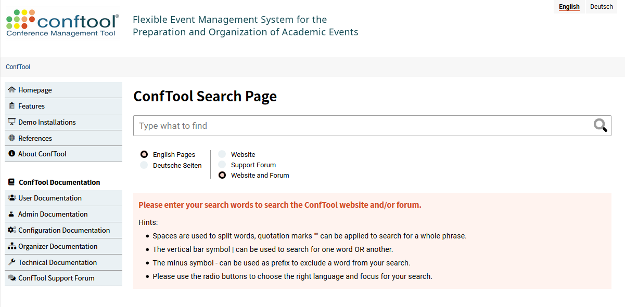Open the Homepage menu item
625x307 pixels.
click(63, 90)
